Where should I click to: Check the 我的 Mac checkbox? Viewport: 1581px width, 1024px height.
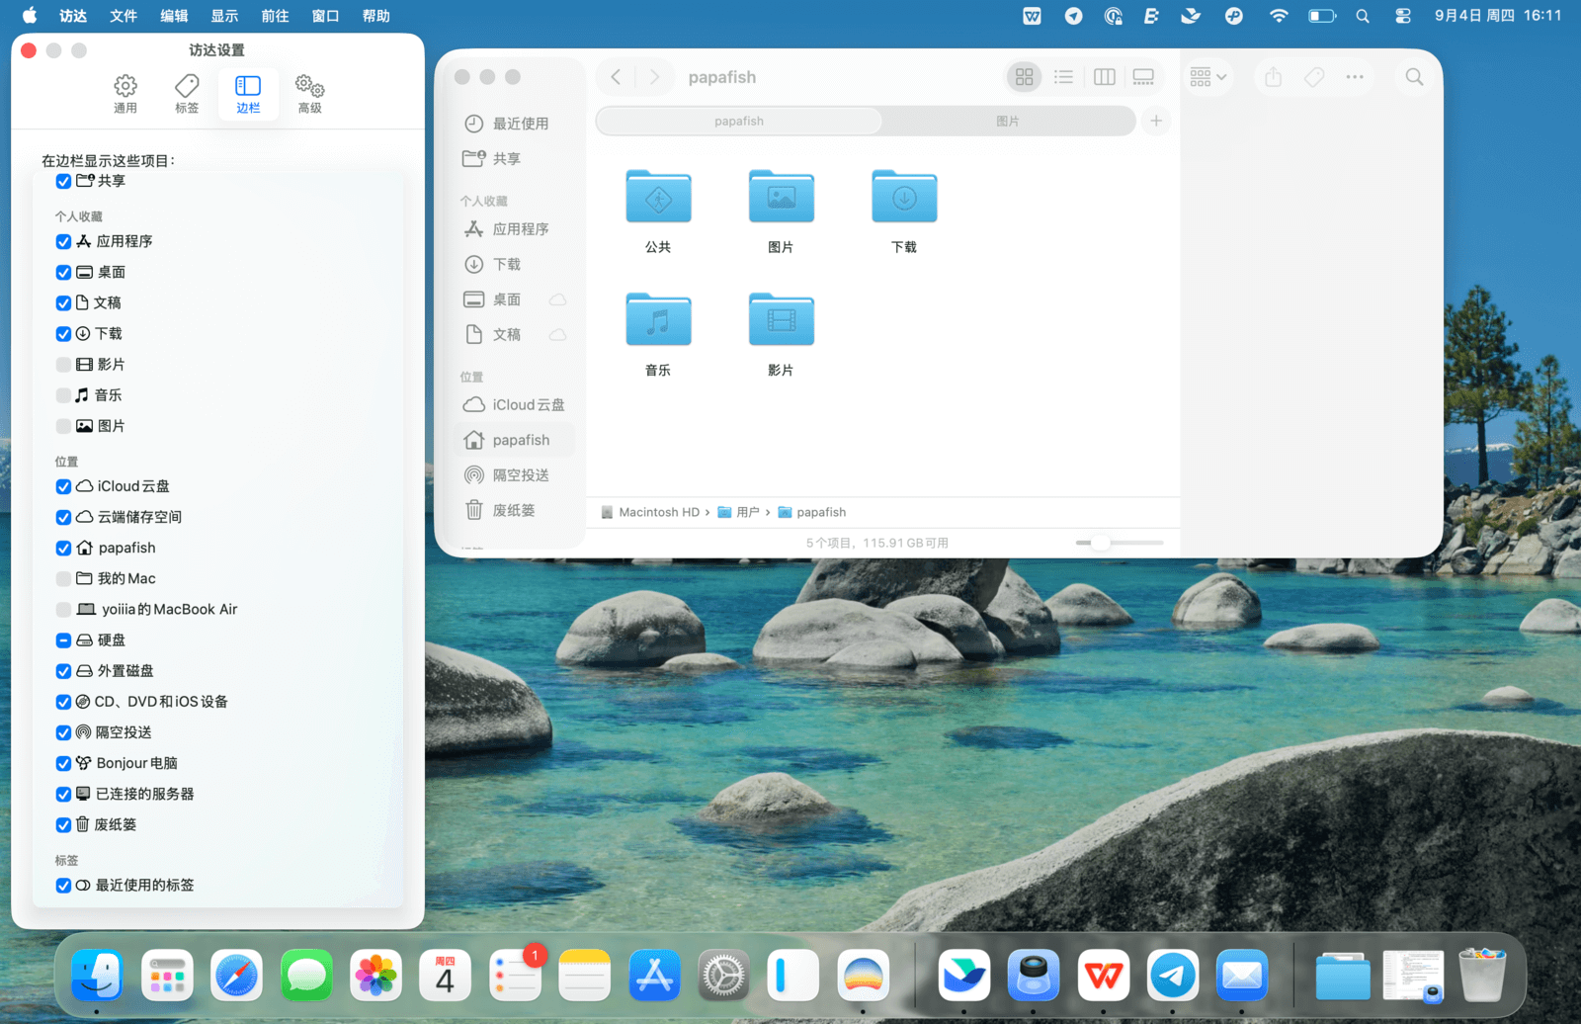[x=63, y=579]
